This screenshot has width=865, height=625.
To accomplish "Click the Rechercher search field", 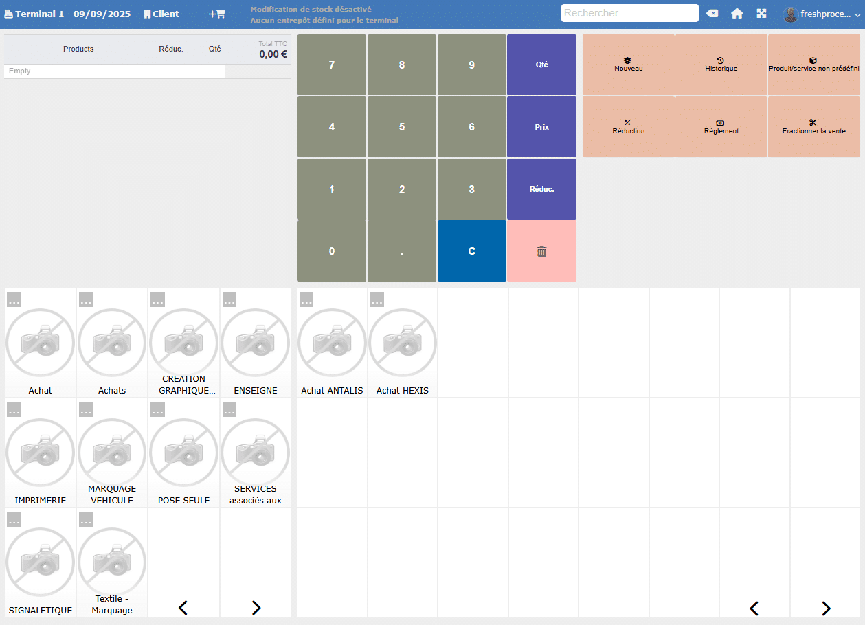I will (629, 13).
